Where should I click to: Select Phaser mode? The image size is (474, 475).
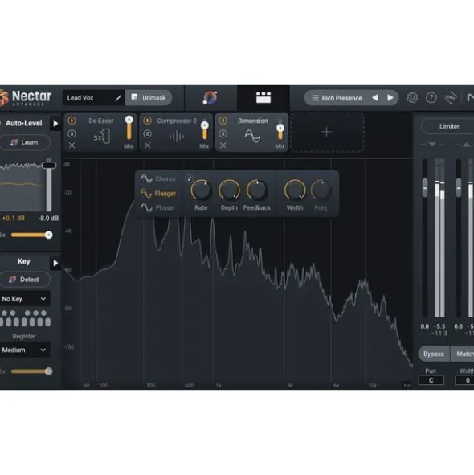click(x=158, y=208)
